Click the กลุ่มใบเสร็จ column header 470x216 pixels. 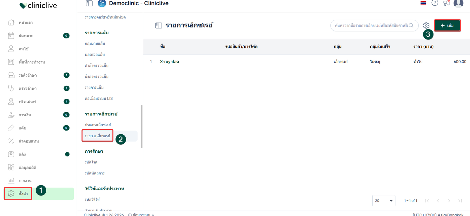(x=380, y=47)
